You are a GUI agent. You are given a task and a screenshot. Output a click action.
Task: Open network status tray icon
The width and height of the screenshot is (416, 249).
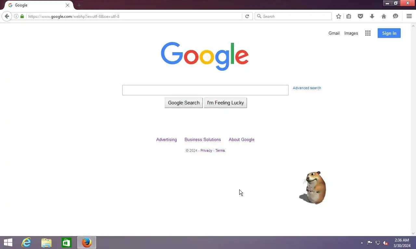point(378,243)
